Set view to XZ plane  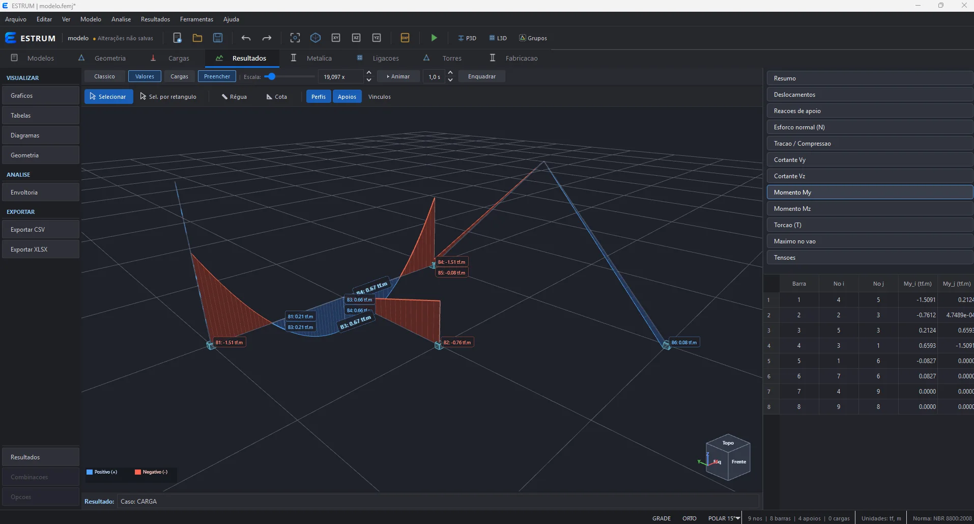(x=356, y=38)
